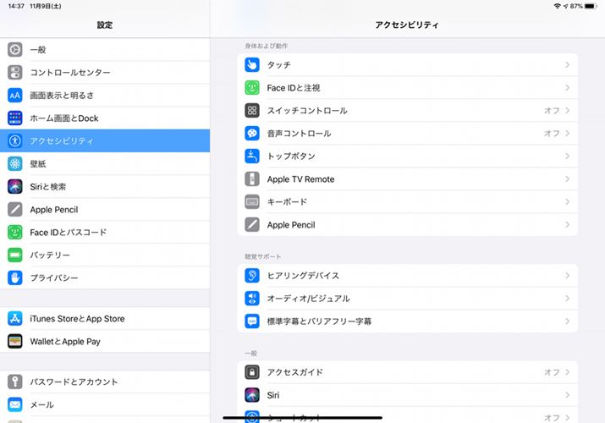Expand the オーディオ/ビジュアル row chevron

click(x=567, y=299)
